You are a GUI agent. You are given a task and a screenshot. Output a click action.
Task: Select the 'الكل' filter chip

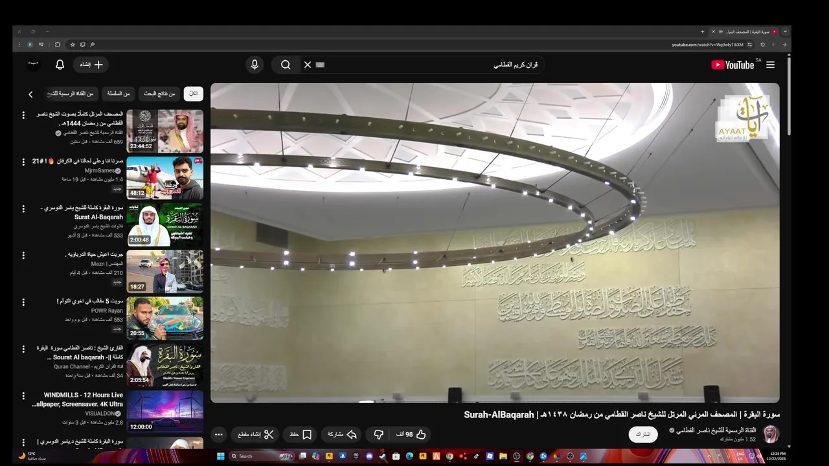point(193,94)
